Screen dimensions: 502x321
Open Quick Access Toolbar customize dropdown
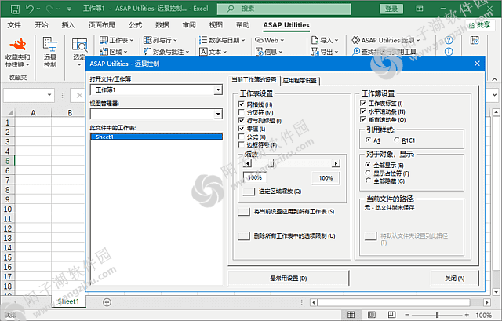click(x=70, y=9)
